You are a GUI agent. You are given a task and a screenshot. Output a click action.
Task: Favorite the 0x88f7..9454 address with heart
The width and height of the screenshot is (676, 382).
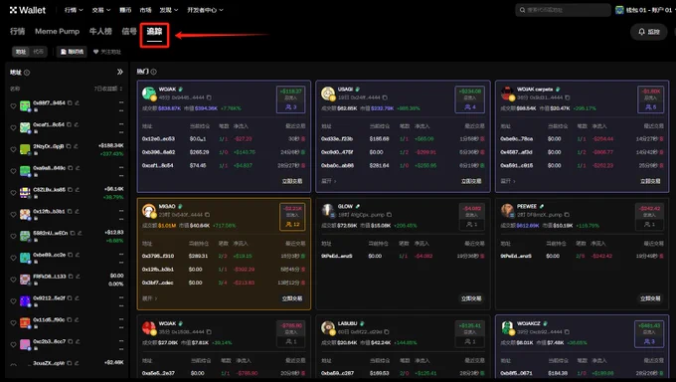pos(13,106)
